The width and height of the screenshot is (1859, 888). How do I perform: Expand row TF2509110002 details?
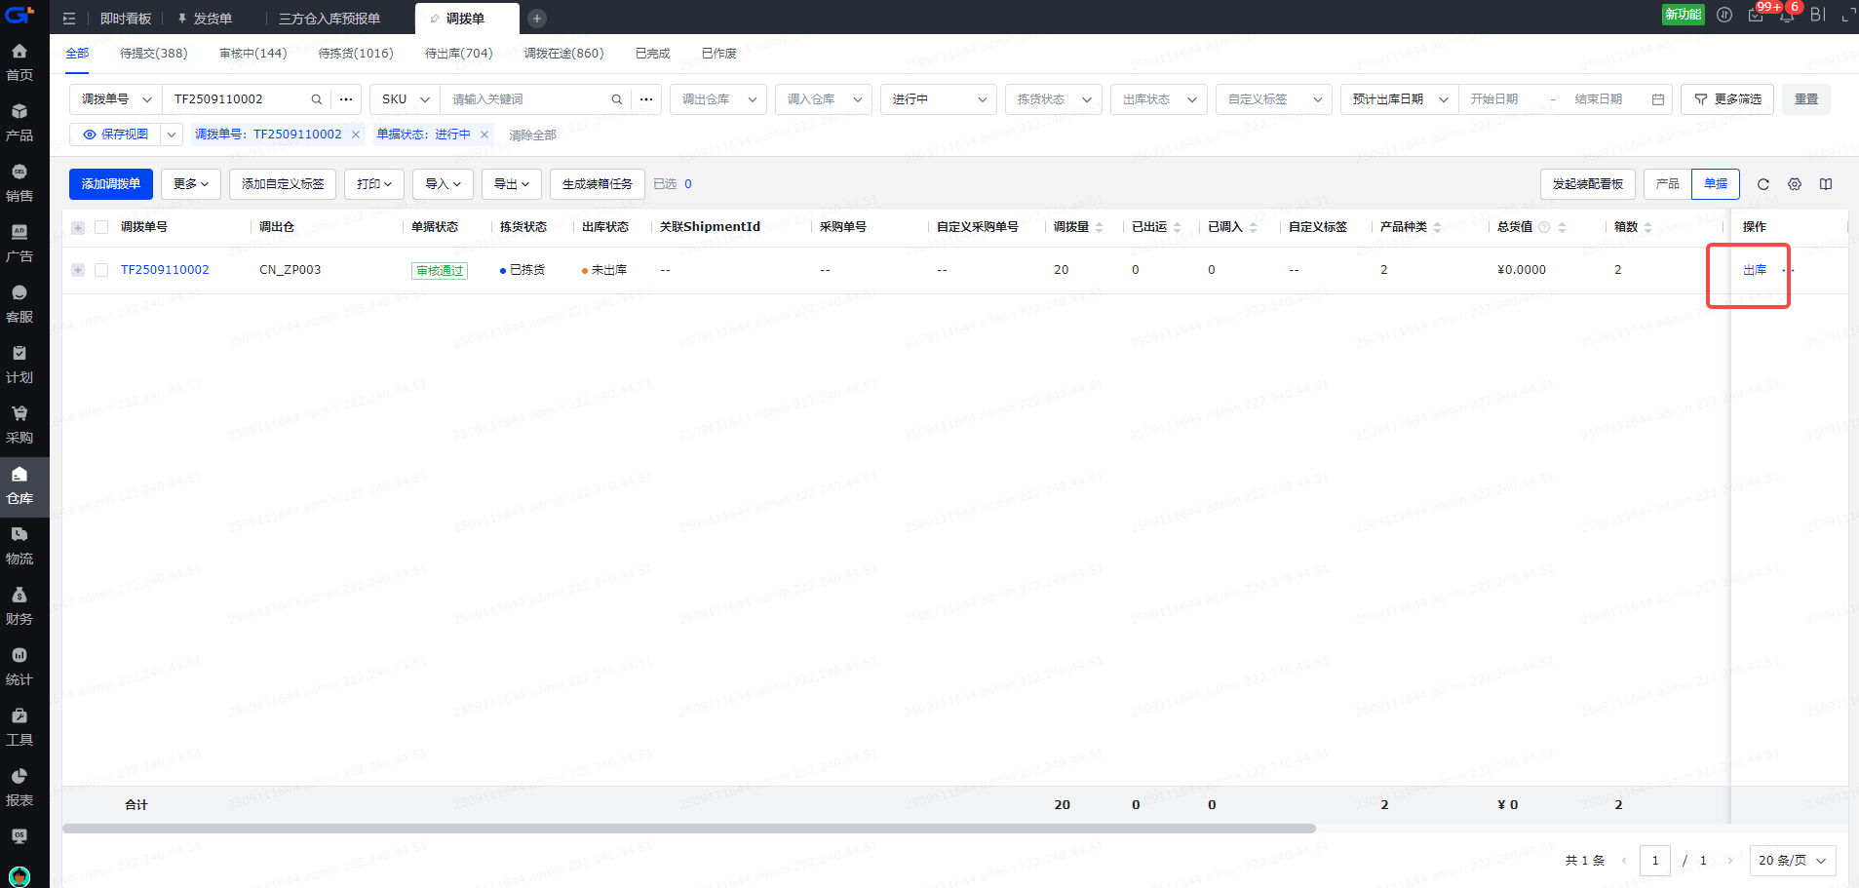[78, 270]
